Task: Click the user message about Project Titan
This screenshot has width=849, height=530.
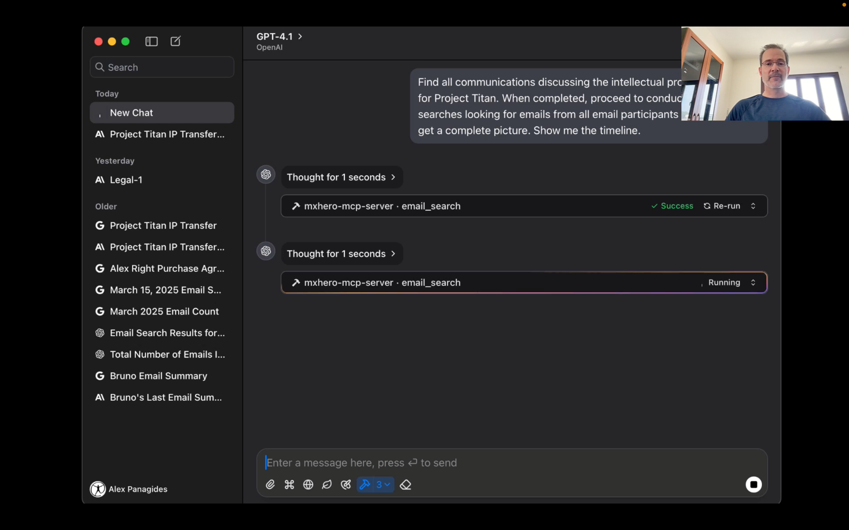Action: [x=589, y=106]
